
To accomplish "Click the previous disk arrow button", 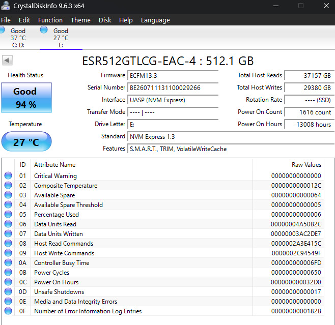I will pyautogui.click(x=7, y=61).
